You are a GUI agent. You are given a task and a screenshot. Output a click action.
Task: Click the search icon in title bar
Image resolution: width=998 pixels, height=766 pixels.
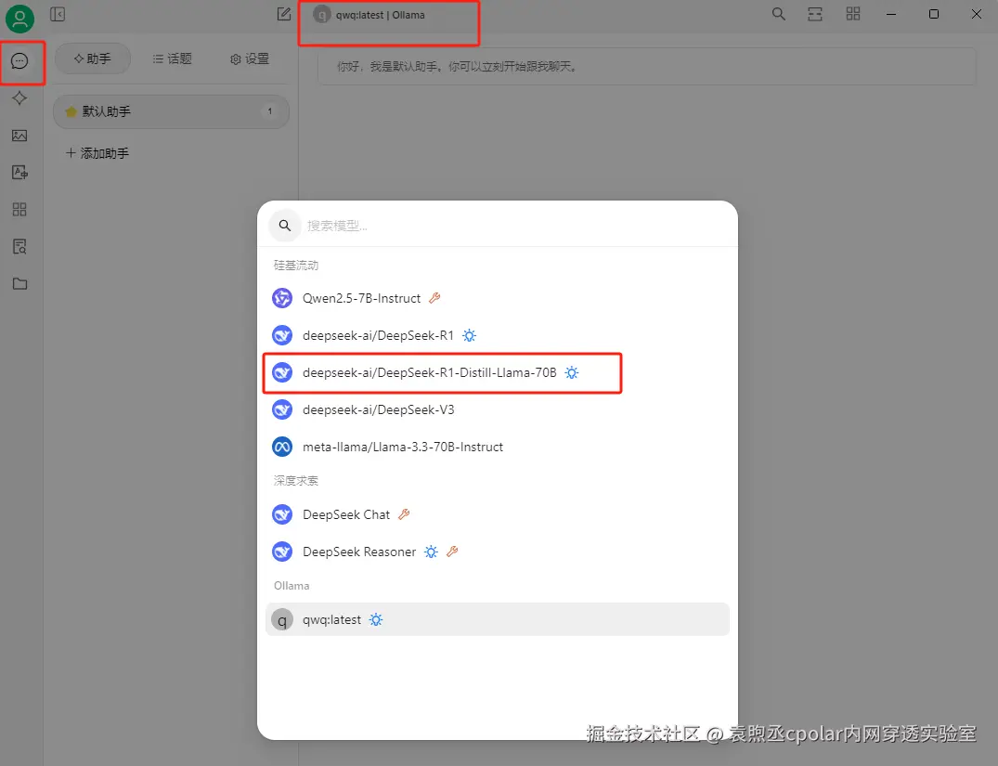tap(778, 14)
